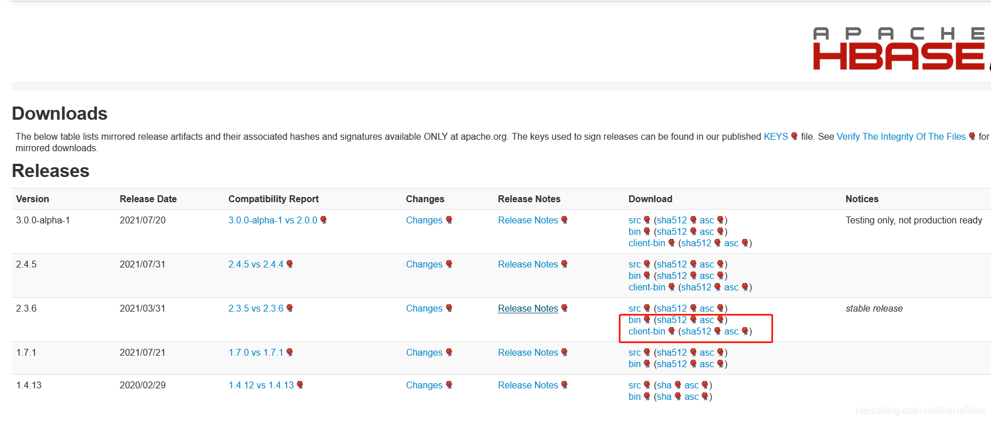Click external-link icon beside KEYS

[794, 136]
